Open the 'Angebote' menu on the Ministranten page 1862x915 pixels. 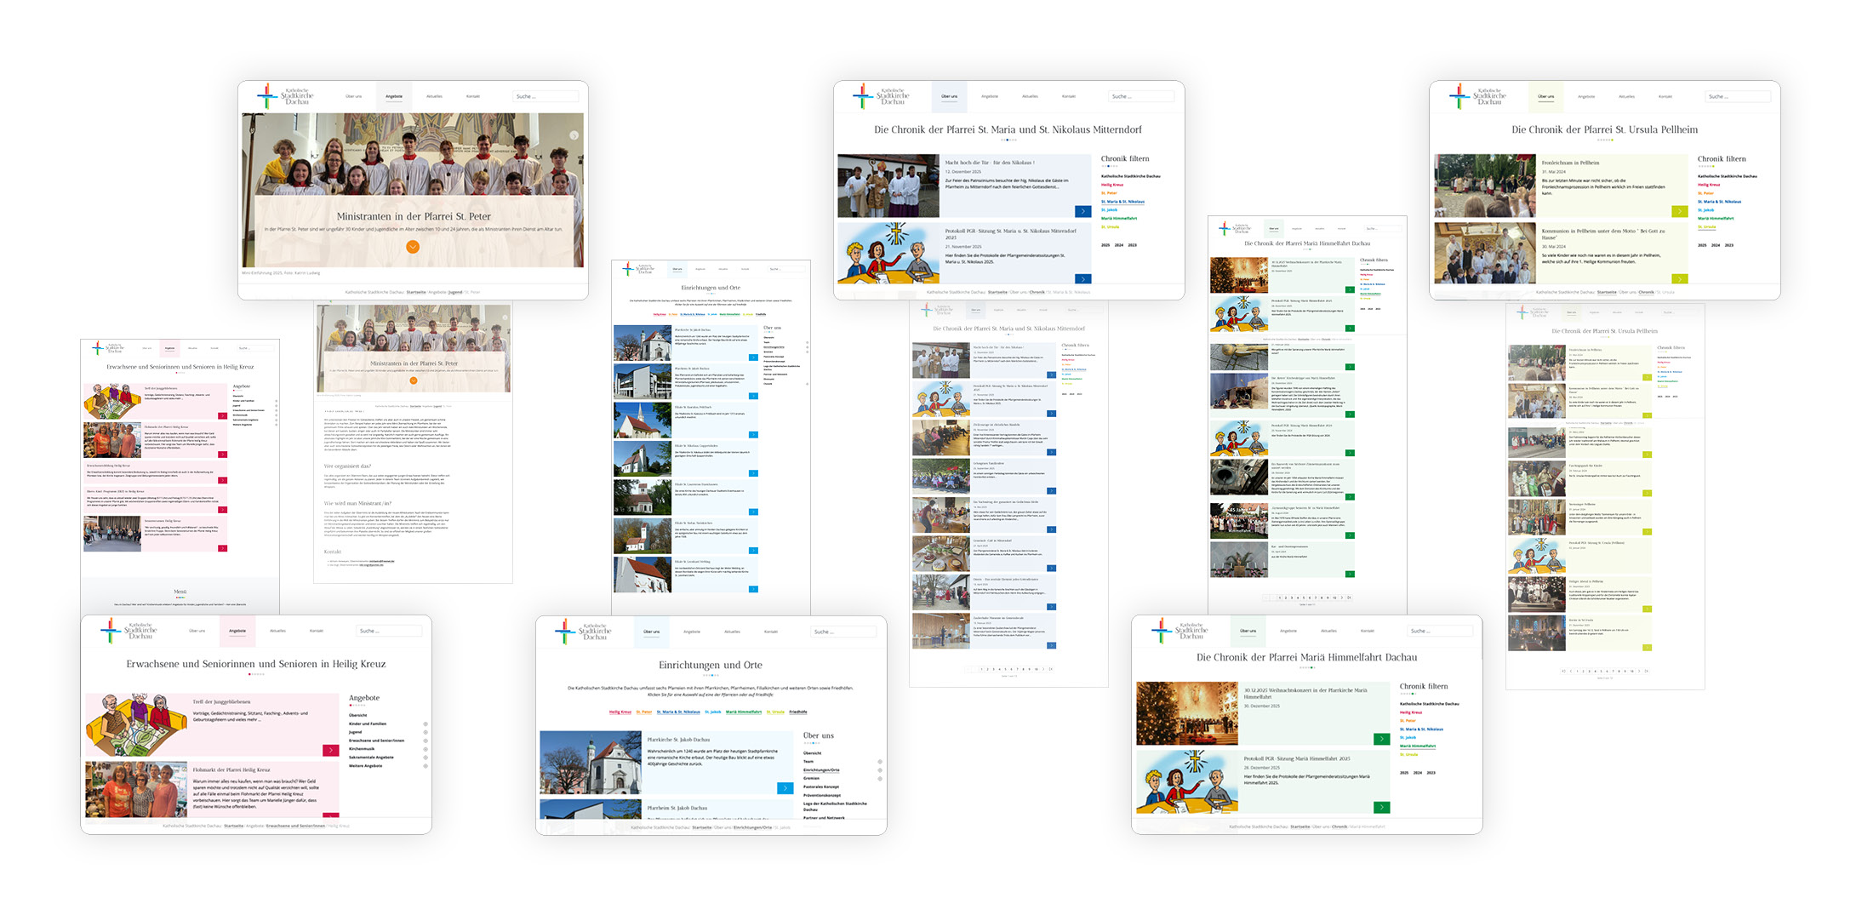394,96
